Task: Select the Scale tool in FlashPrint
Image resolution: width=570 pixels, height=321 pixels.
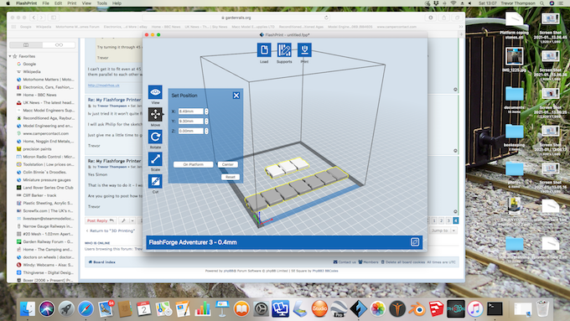Action: click(155, 159)
